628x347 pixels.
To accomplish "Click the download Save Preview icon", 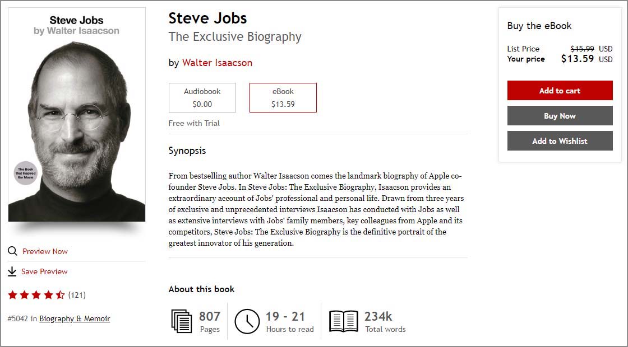I will pyautogui.click(x=12, y=271).
